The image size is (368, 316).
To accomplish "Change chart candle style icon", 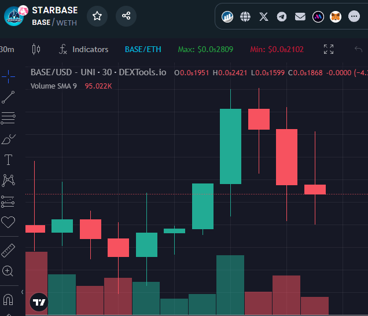I will coord(36,49).
